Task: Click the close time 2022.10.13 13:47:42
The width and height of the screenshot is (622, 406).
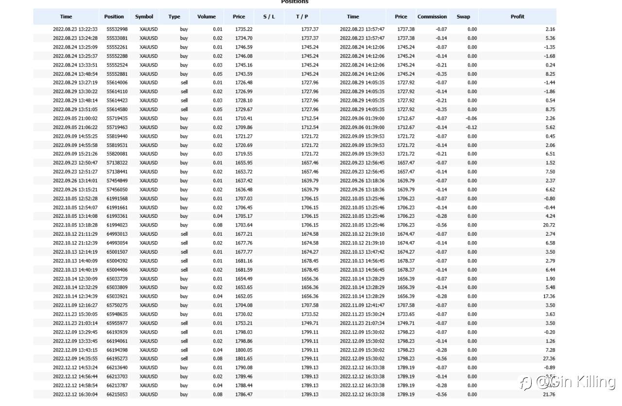Action: coord(362,252)
